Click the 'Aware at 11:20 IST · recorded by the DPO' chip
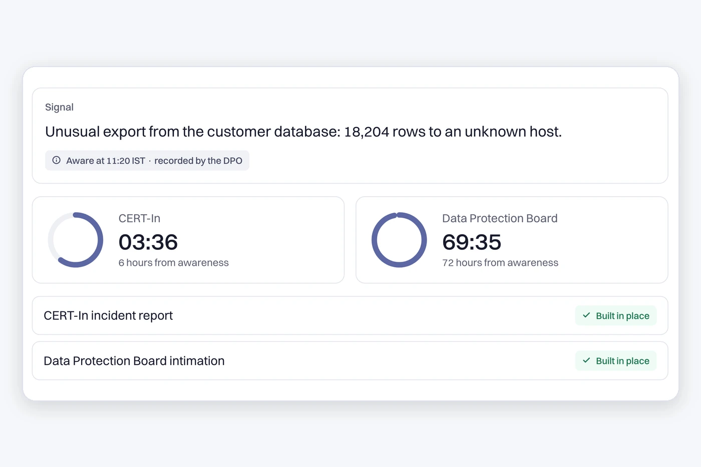The height and width of the screenshot is (467, 701). point(147,160)
